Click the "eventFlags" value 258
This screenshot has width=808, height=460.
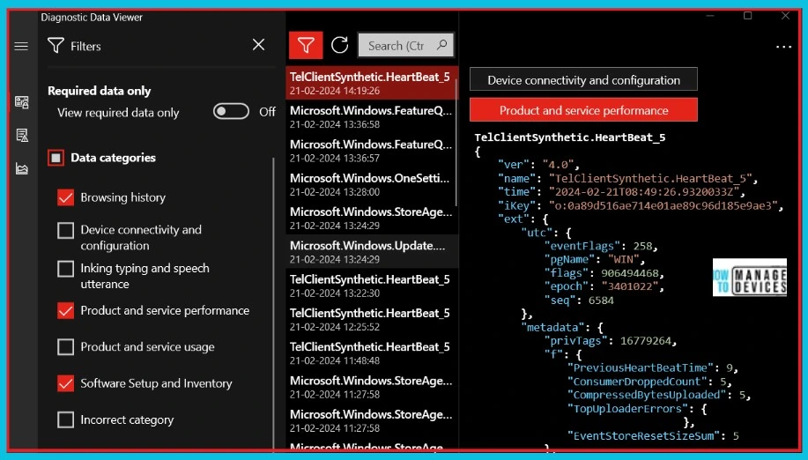pyautogui.click(x=642, y=246)
